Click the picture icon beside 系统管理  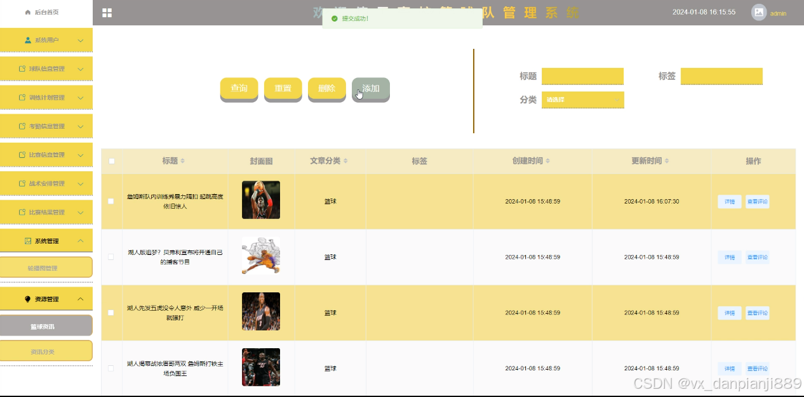[28, 241]
